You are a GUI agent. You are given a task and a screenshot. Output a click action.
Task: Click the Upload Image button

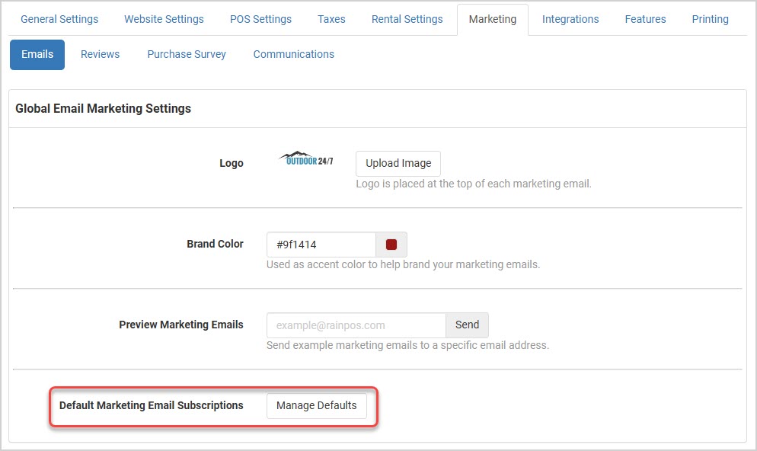point(398,164)
